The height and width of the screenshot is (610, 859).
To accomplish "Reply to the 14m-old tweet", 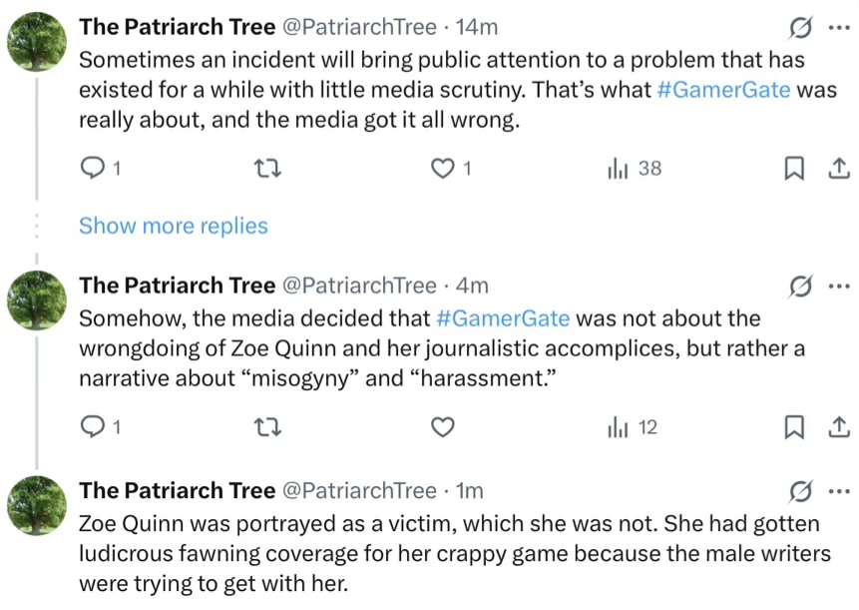I will click(92, 169).
